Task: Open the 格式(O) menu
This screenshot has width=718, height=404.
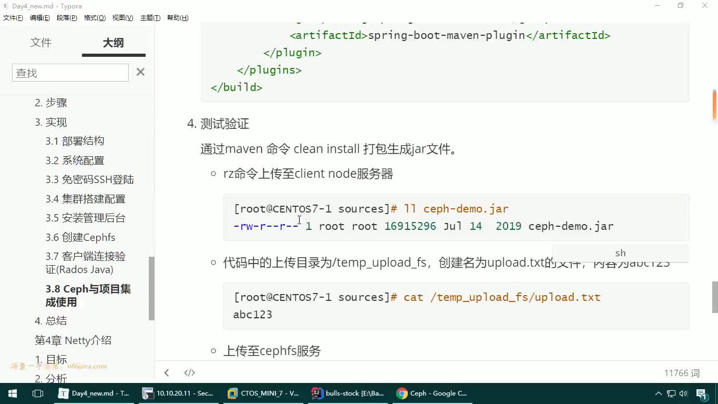Action: pyautogui.click(x=95, y=18)
